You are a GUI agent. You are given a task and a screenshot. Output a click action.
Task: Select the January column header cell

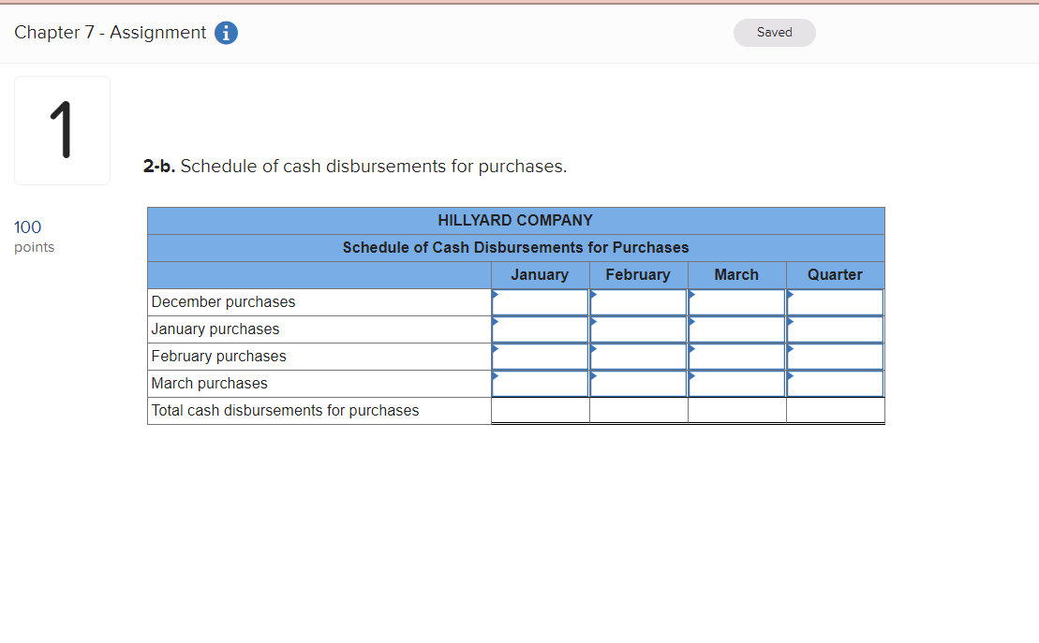coord(540,274)
